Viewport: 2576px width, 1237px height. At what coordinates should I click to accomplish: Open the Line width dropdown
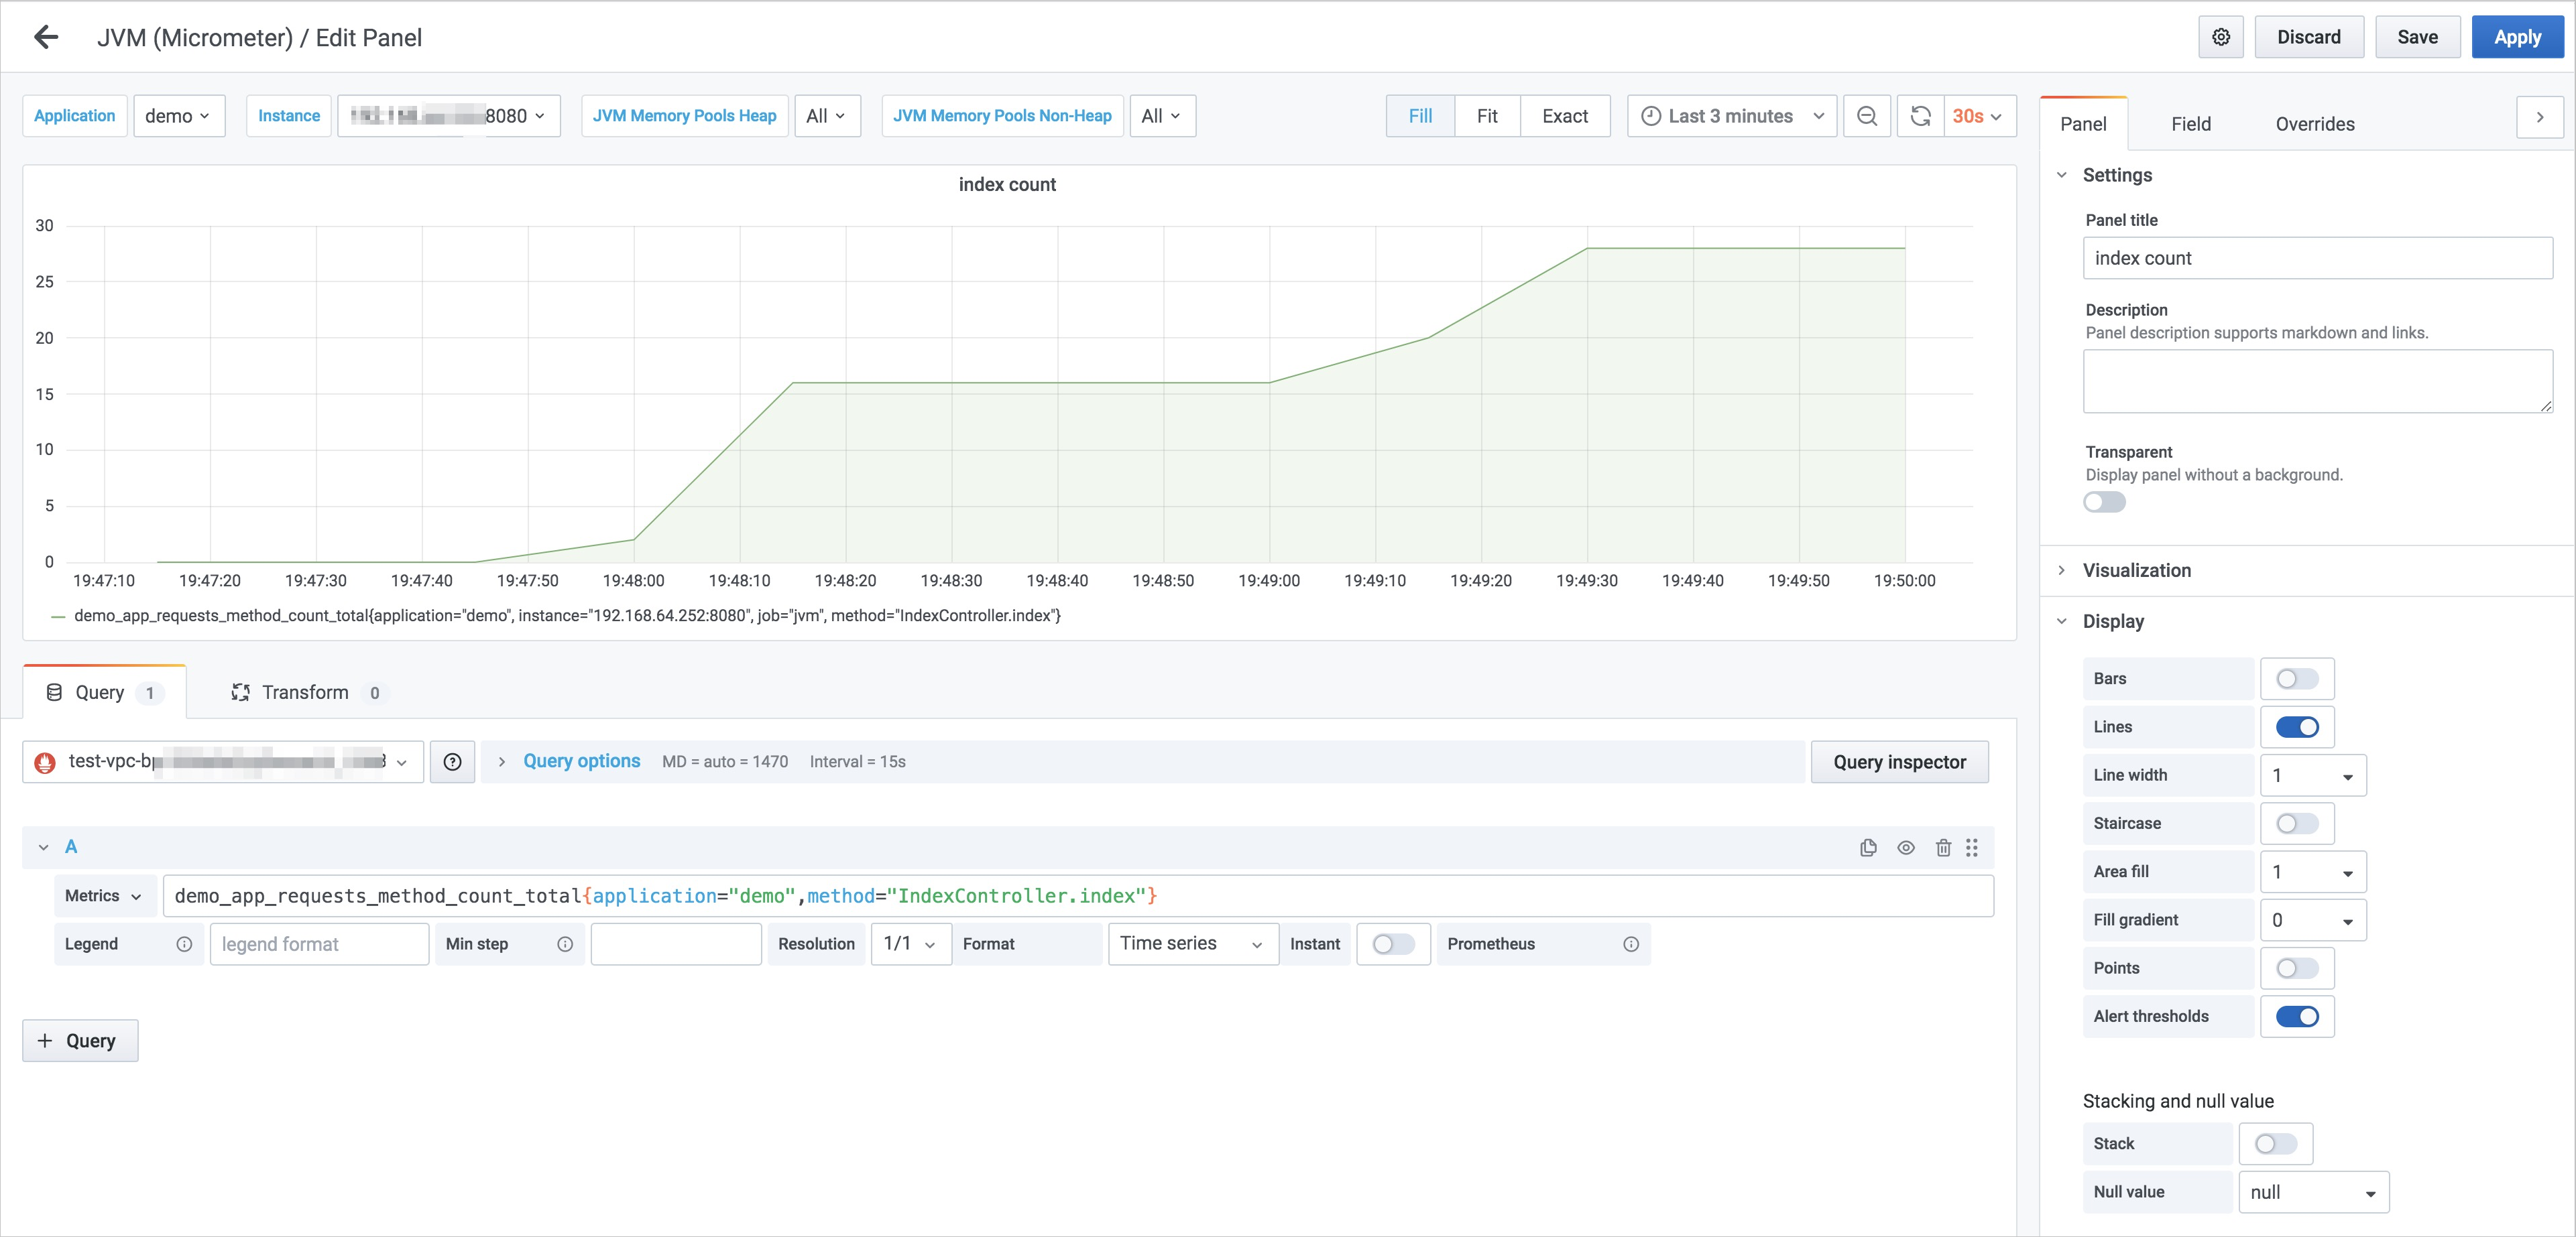[x=2312, y=775]
